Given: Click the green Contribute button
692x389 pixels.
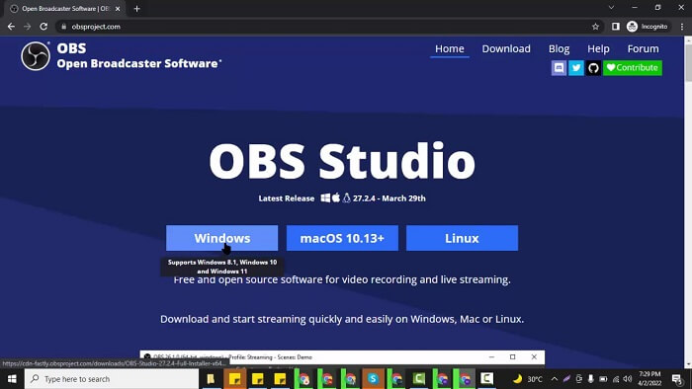Looking at the screenshot, I should [633, 68].
